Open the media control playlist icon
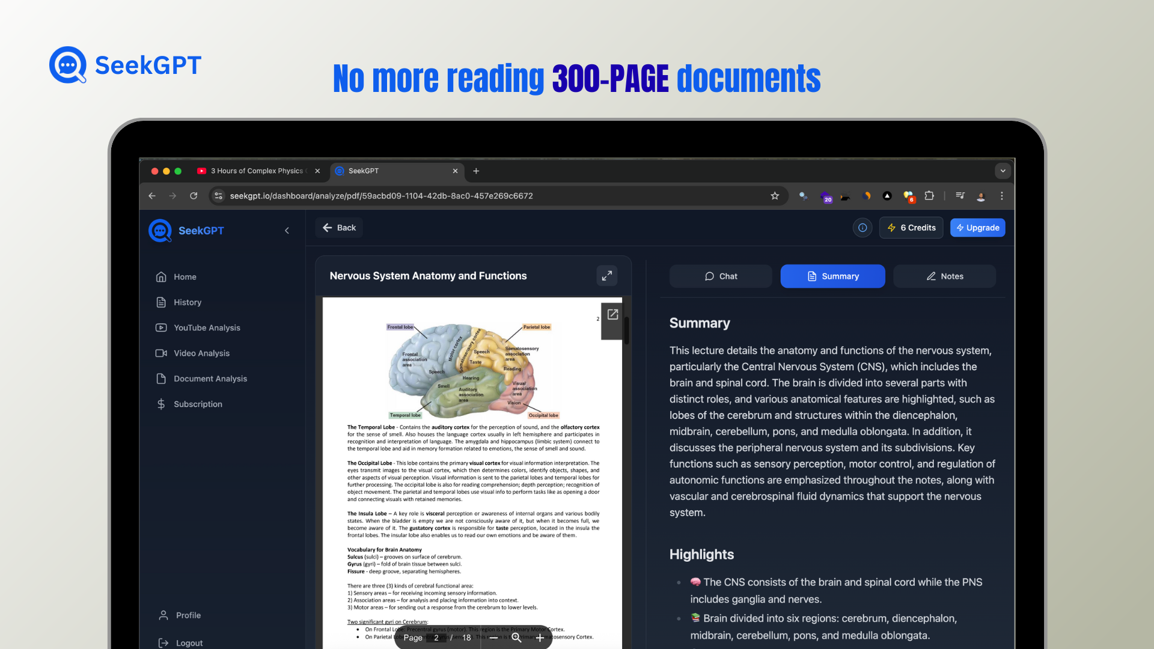This screenshot has width=1154, height=649. [x=960, y=196]
